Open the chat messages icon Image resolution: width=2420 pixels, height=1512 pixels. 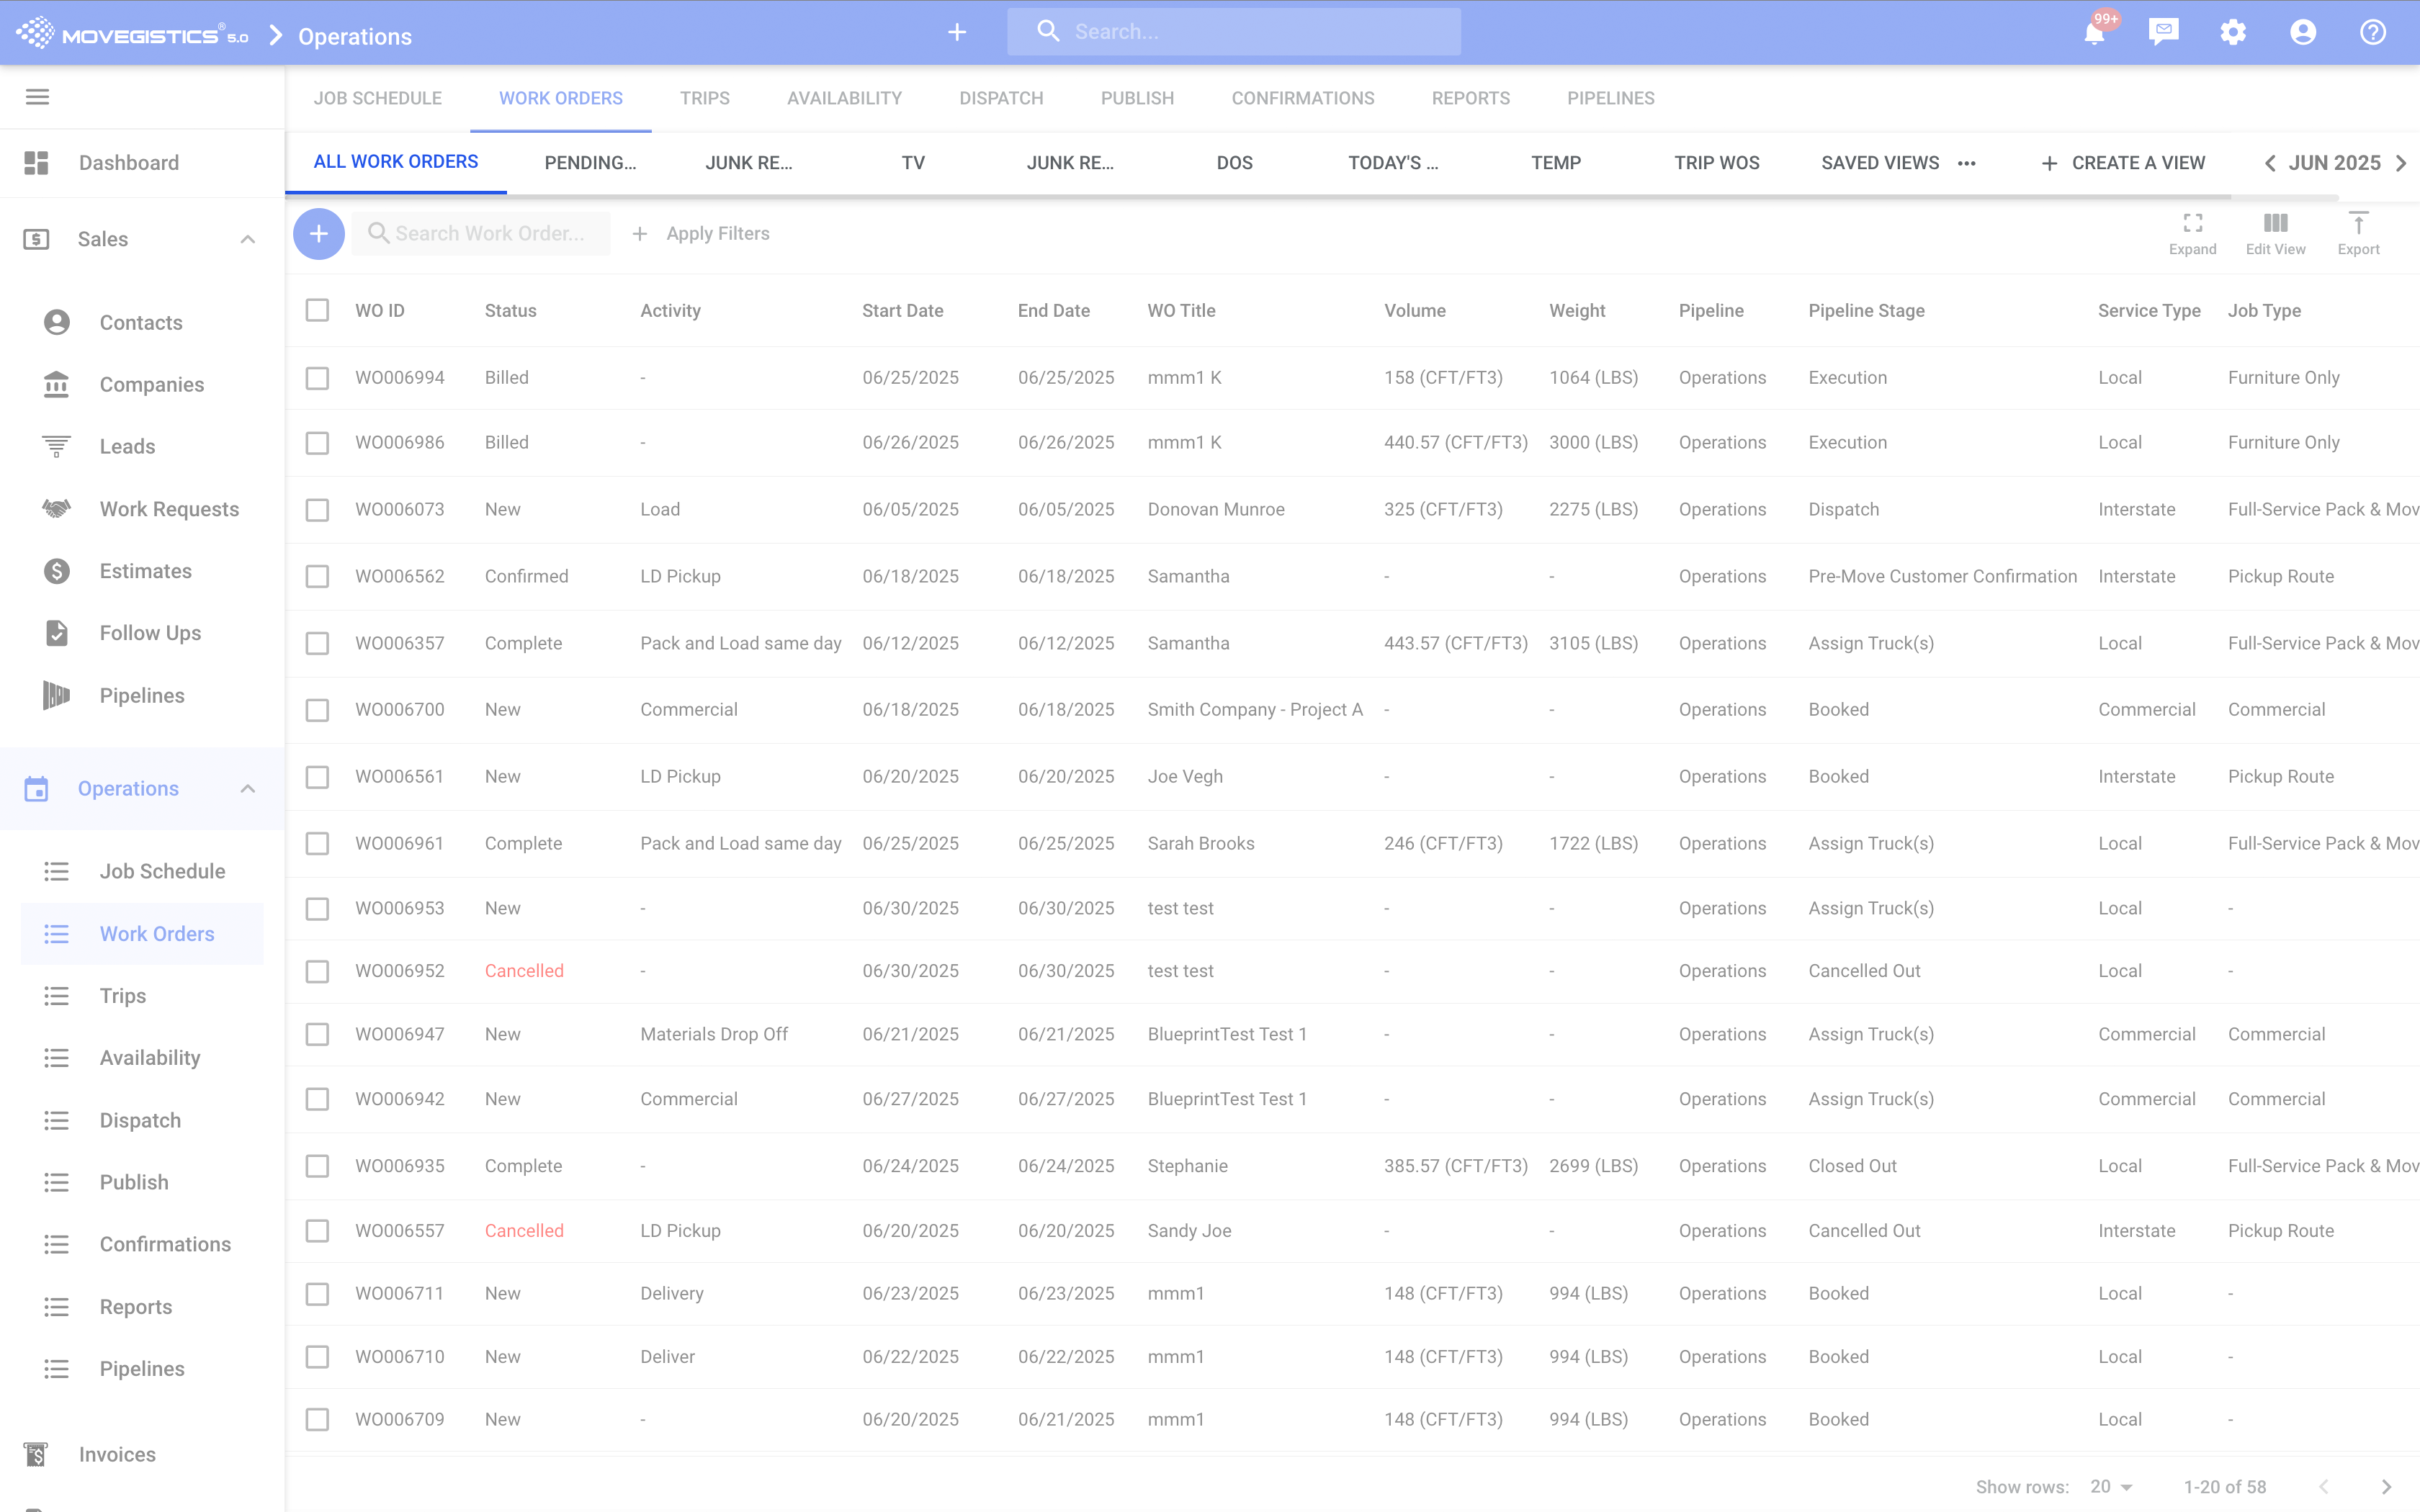[2163, 32]
